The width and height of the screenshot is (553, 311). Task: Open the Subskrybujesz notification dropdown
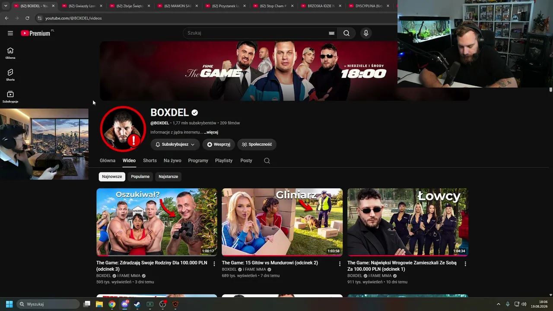[x=175, y=144]
